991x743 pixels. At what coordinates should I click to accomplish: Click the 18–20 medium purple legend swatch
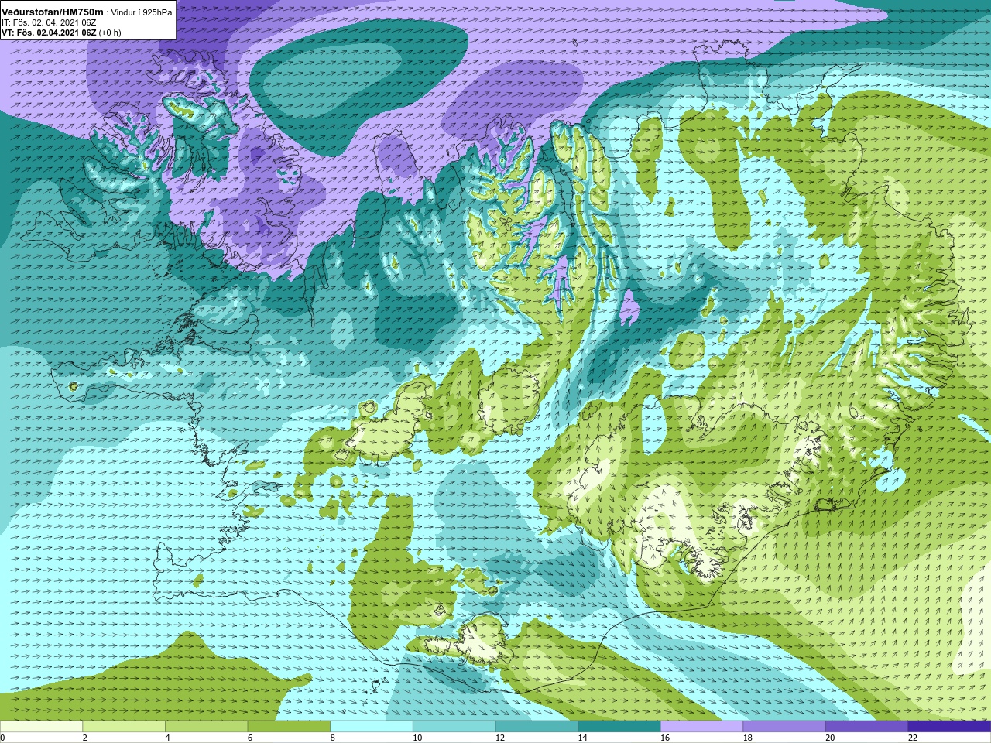pos(784,727)
